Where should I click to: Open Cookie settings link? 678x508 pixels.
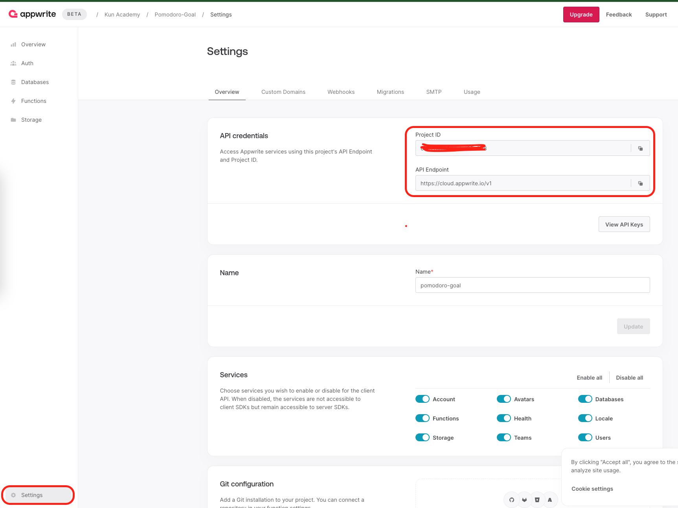(x=592, y=489)
